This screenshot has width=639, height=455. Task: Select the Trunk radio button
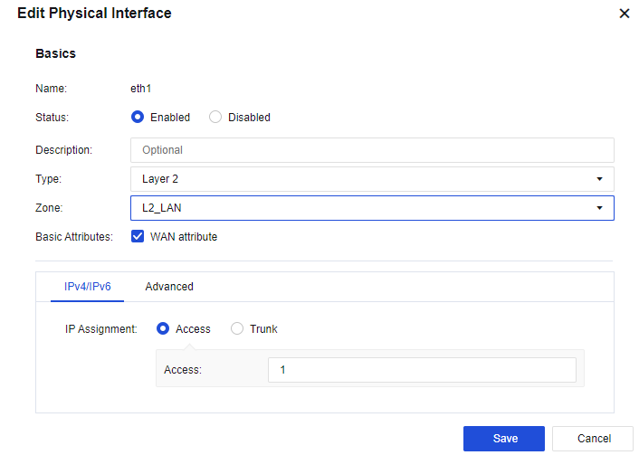coord(238,329)
